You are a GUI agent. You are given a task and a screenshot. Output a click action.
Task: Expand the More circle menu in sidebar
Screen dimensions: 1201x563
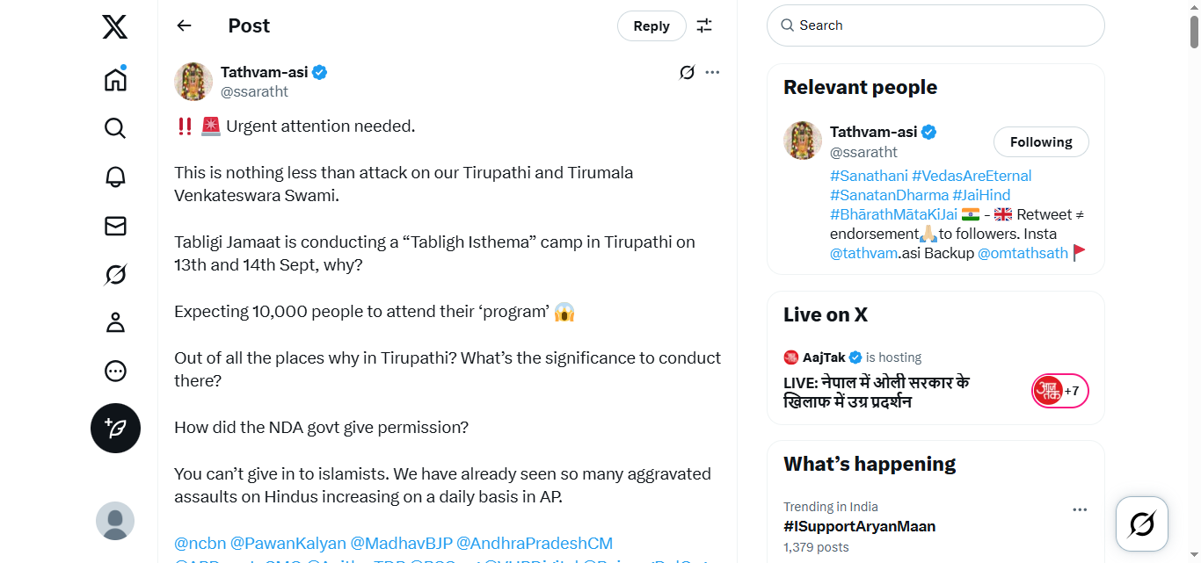[x=115, y=372]
